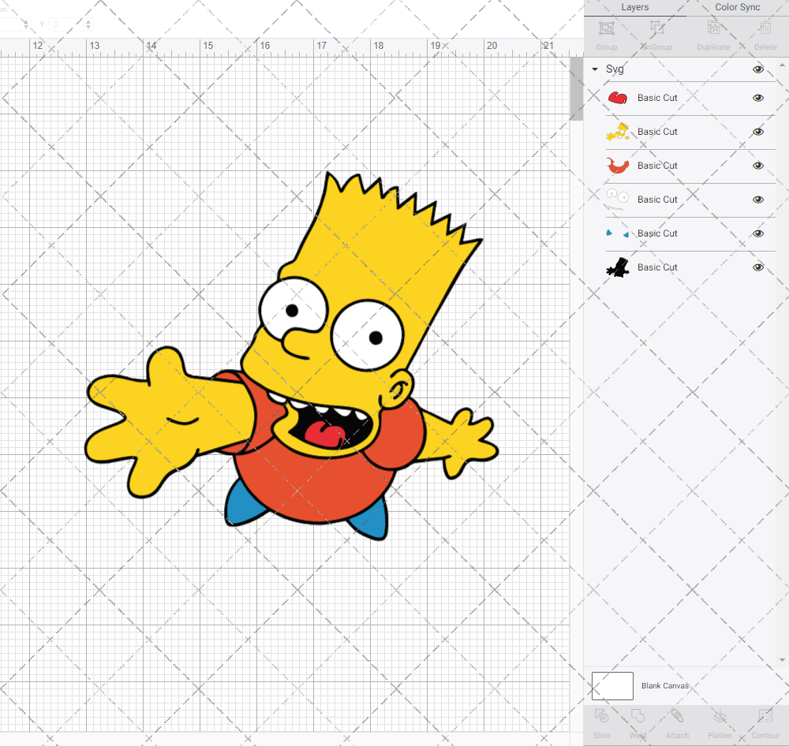Click the UnGroup icon

657,28
